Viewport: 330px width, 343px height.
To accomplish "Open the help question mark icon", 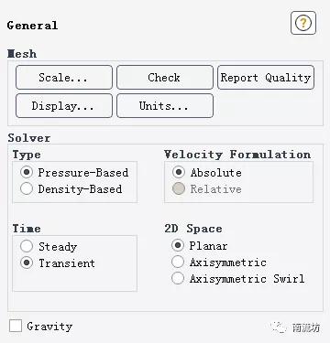I will point(303,23).
